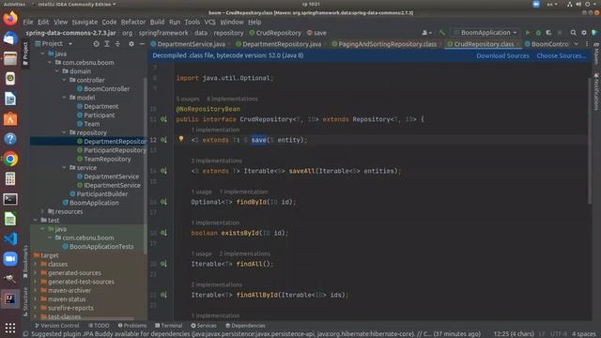
Task: Open Search Everywhere magnifier icon
Action: pyautogui.click(x=573, y=33)
